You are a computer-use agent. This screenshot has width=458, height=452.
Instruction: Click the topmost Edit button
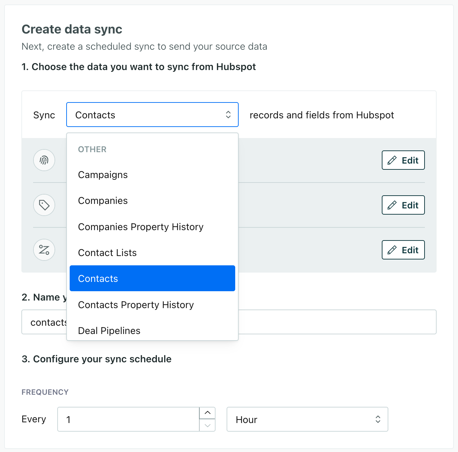[403, 160]
